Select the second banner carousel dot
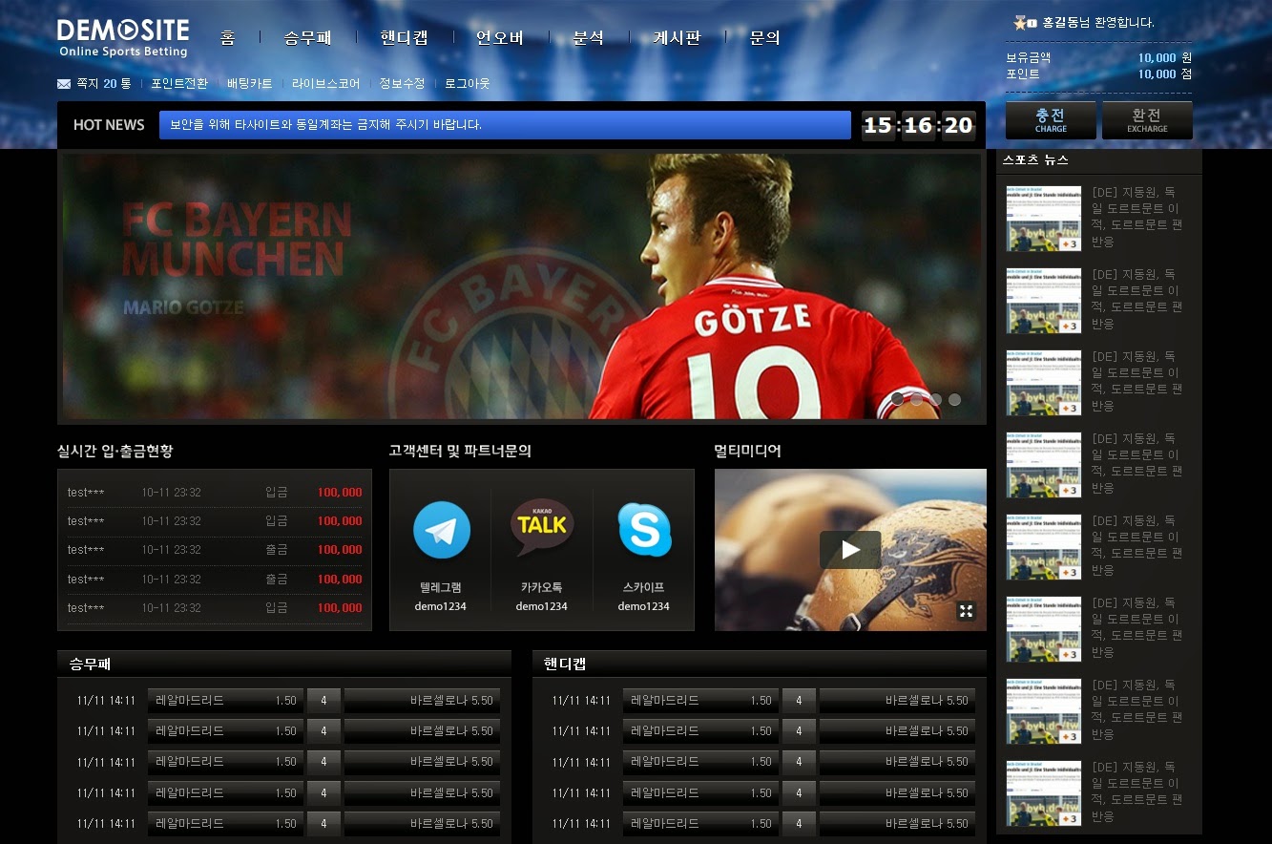This screenshot has width=1272, height=844. point(916,399)
